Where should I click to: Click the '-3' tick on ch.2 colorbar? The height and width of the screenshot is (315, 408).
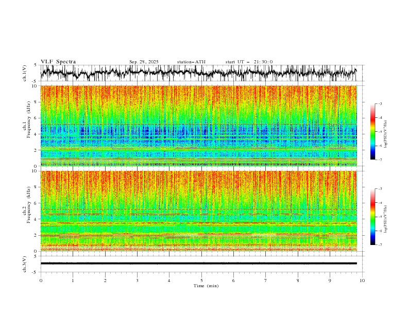[380, 189]
